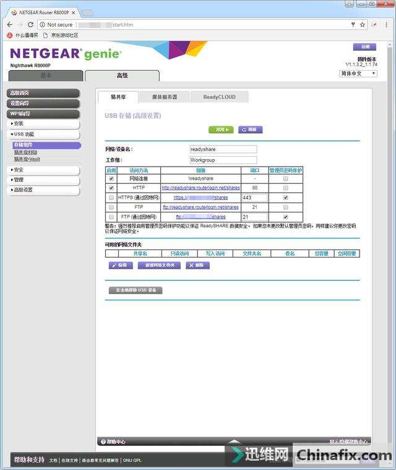This screenshot has width=396, height=470.
Task: Open the 什么值得买 bookmark
Action: click(23, 35)
